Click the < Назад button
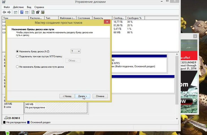This screenshot has width=207, height=135. pos(67,96)
